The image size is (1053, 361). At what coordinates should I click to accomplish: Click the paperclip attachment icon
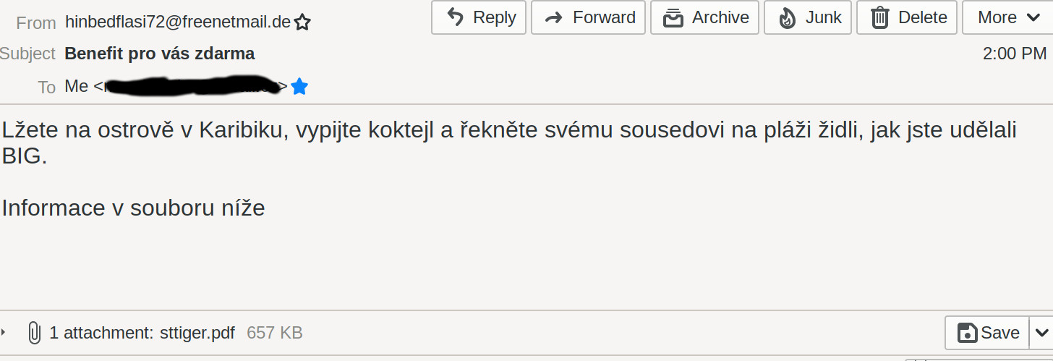[x=33, y=333]
